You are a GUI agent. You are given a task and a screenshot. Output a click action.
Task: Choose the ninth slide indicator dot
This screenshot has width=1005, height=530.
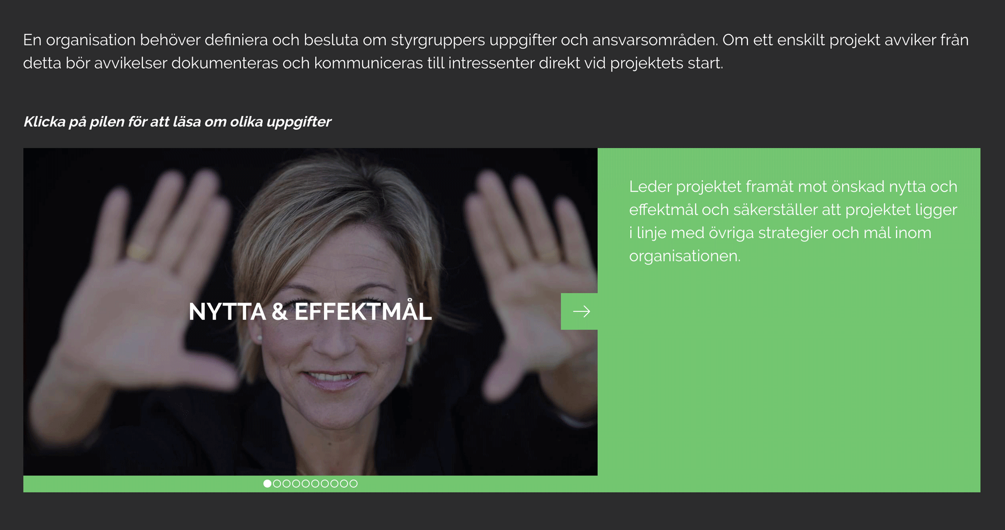click(x=344, y=483)
